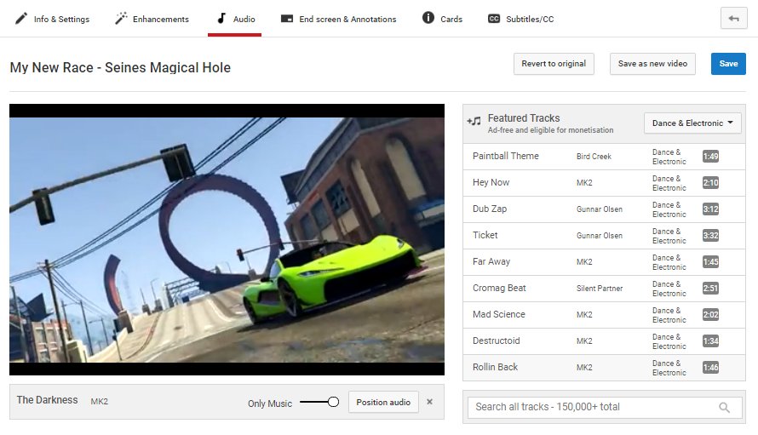Choose the Cromag Beat track

[604, 288]
